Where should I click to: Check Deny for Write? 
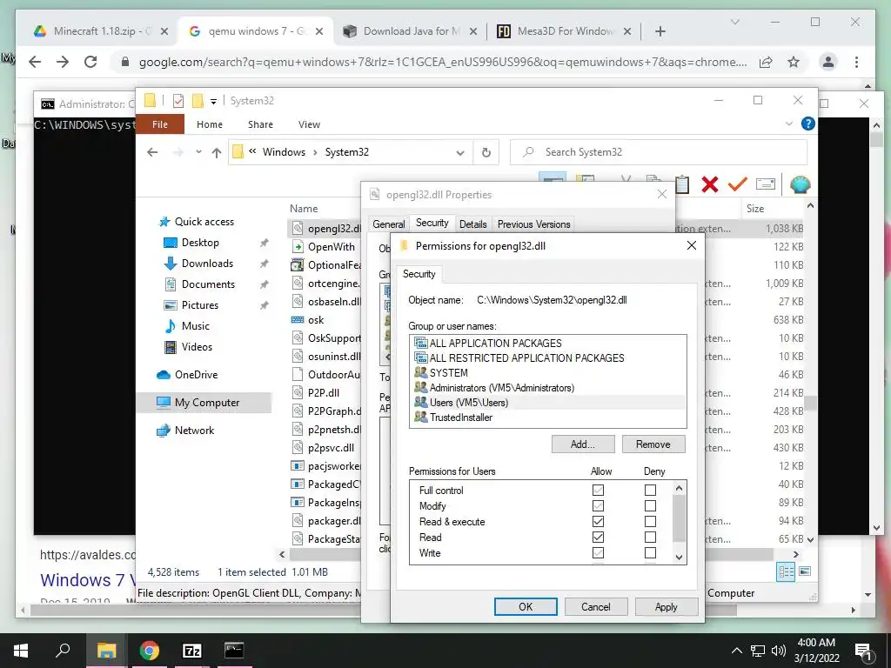pos(650,552)
